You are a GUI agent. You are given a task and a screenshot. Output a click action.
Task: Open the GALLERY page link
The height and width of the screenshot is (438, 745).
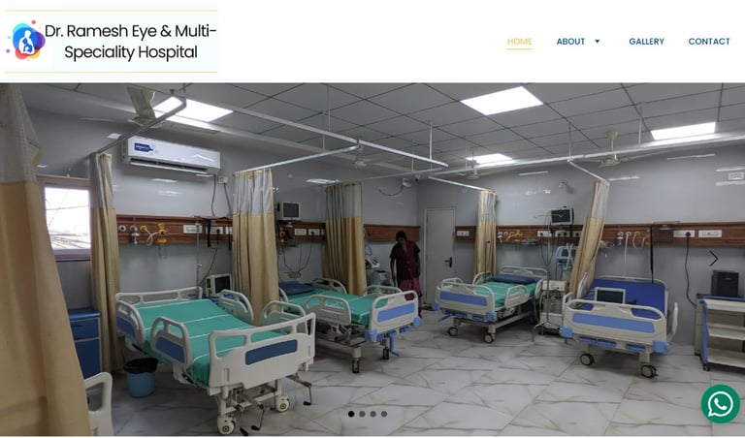click(x=646, y=42)
